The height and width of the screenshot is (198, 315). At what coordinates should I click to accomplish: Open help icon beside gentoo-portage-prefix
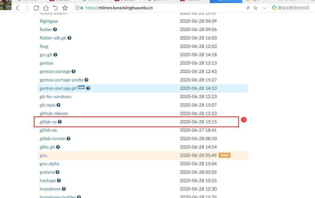[x=86, y=80]
